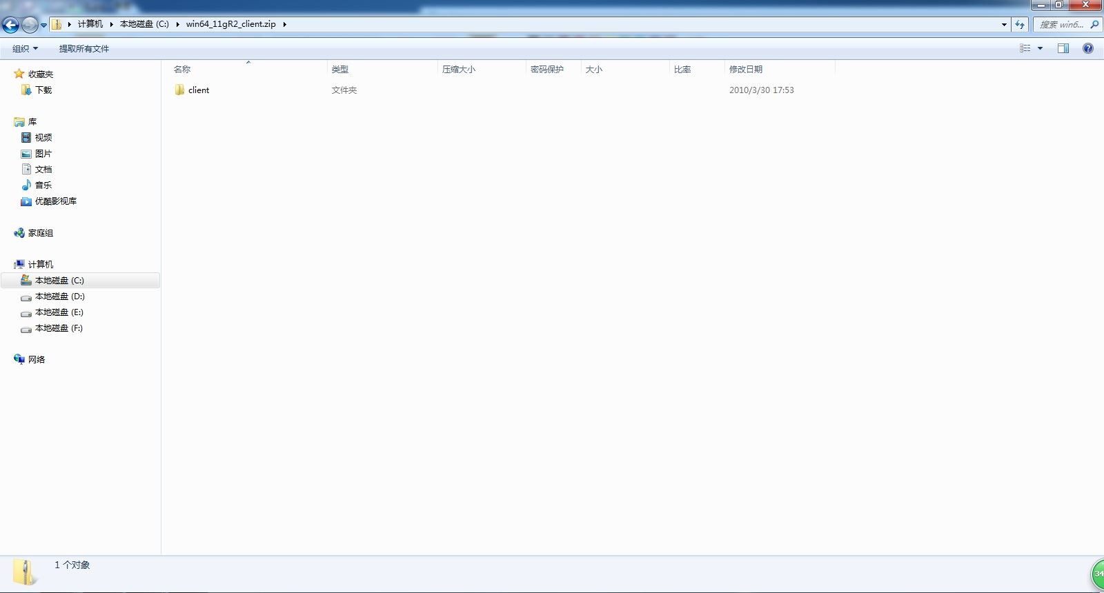Click the Back navigation arrow

(x=10, y=25)
